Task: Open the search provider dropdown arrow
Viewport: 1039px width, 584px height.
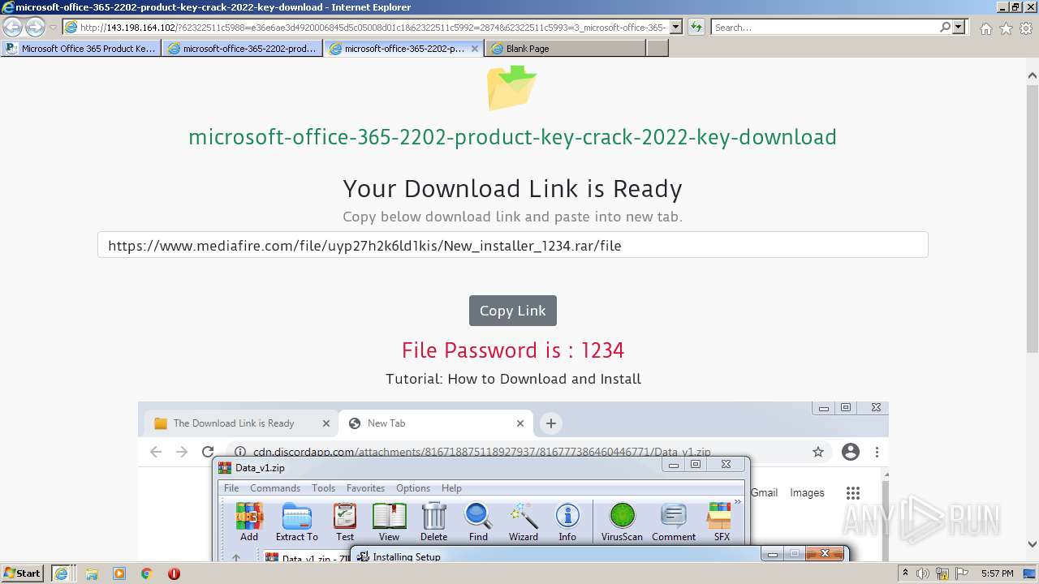Action: pos(959,27)
